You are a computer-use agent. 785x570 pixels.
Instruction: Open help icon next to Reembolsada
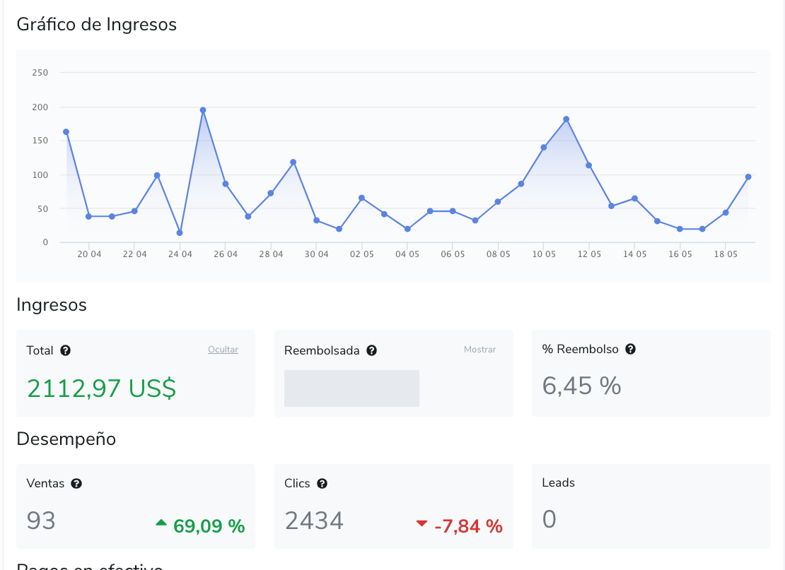click(x=371, y=350)
